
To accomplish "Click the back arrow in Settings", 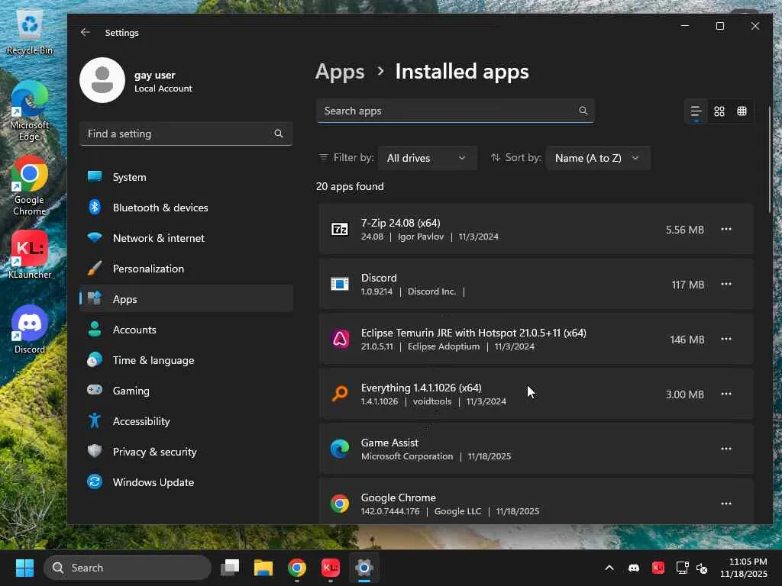I will (x=86, y=33).
